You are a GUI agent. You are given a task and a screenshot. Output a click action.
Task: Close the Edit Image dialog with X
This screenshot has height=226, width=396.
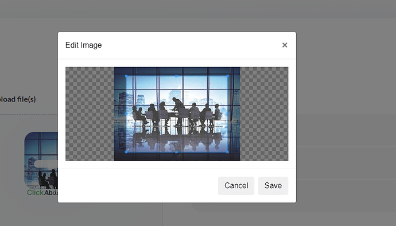point(285,45)
